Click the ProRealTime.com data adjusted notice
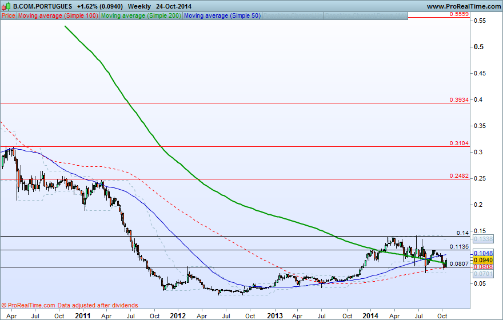The height and width of the screenshot is (320, 503). pos(70,305)
